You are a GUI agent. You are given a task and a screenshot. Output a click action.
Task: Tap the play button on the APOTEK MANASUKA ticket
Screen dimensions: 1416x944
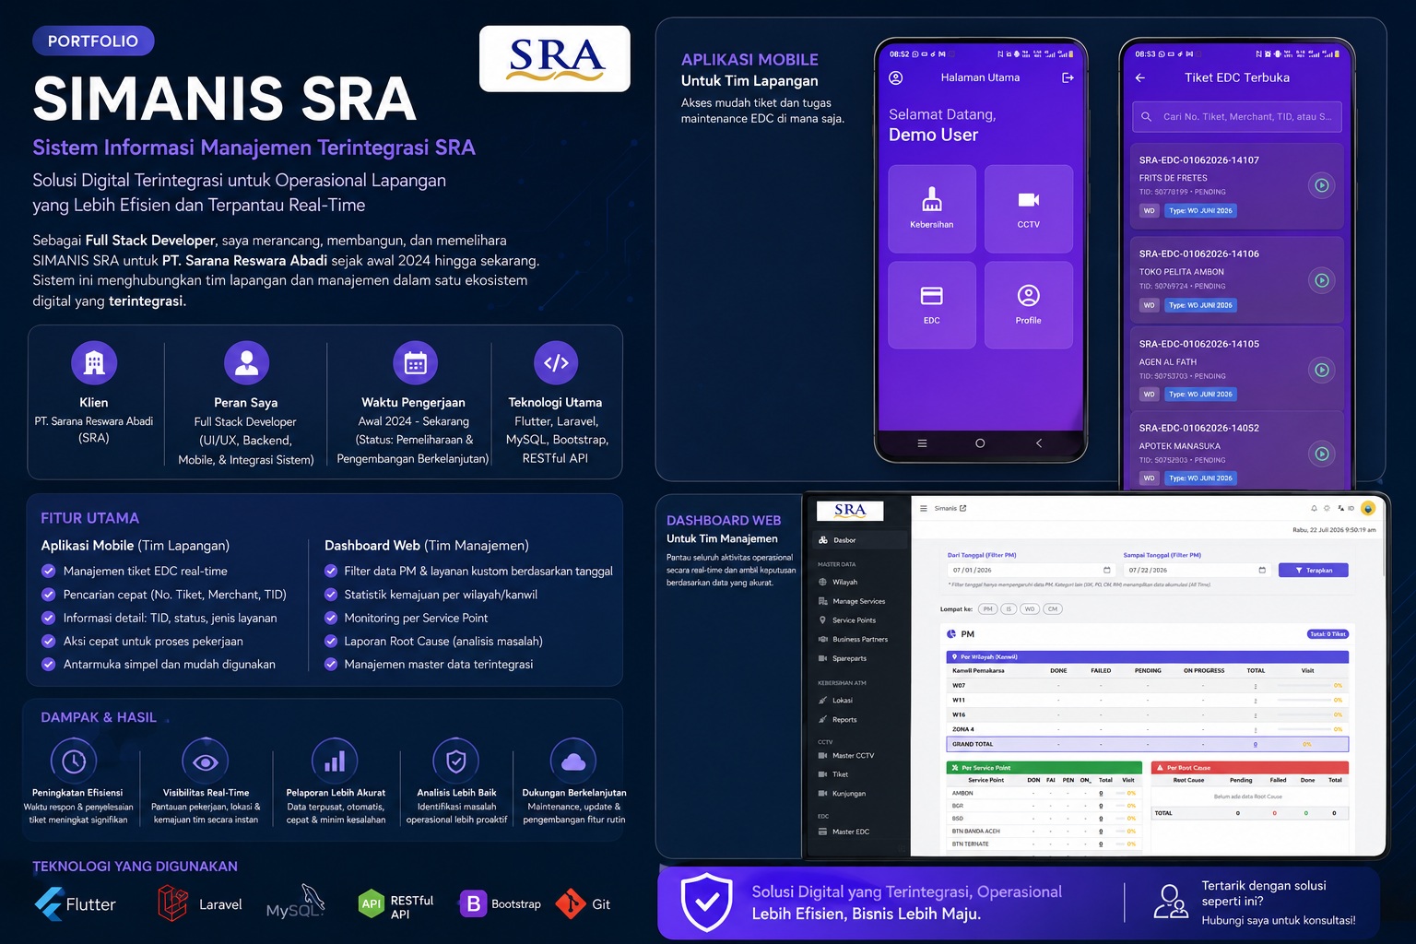pyautogui.click(x=1321, y=454)
